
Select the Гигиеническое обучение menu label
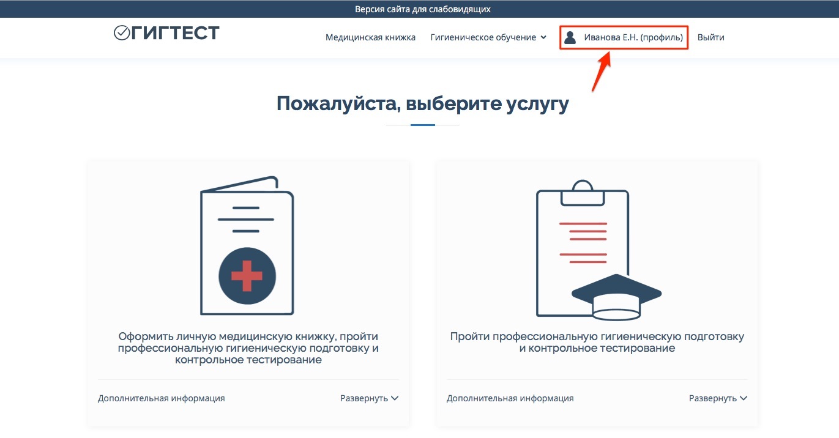[483, 37]
